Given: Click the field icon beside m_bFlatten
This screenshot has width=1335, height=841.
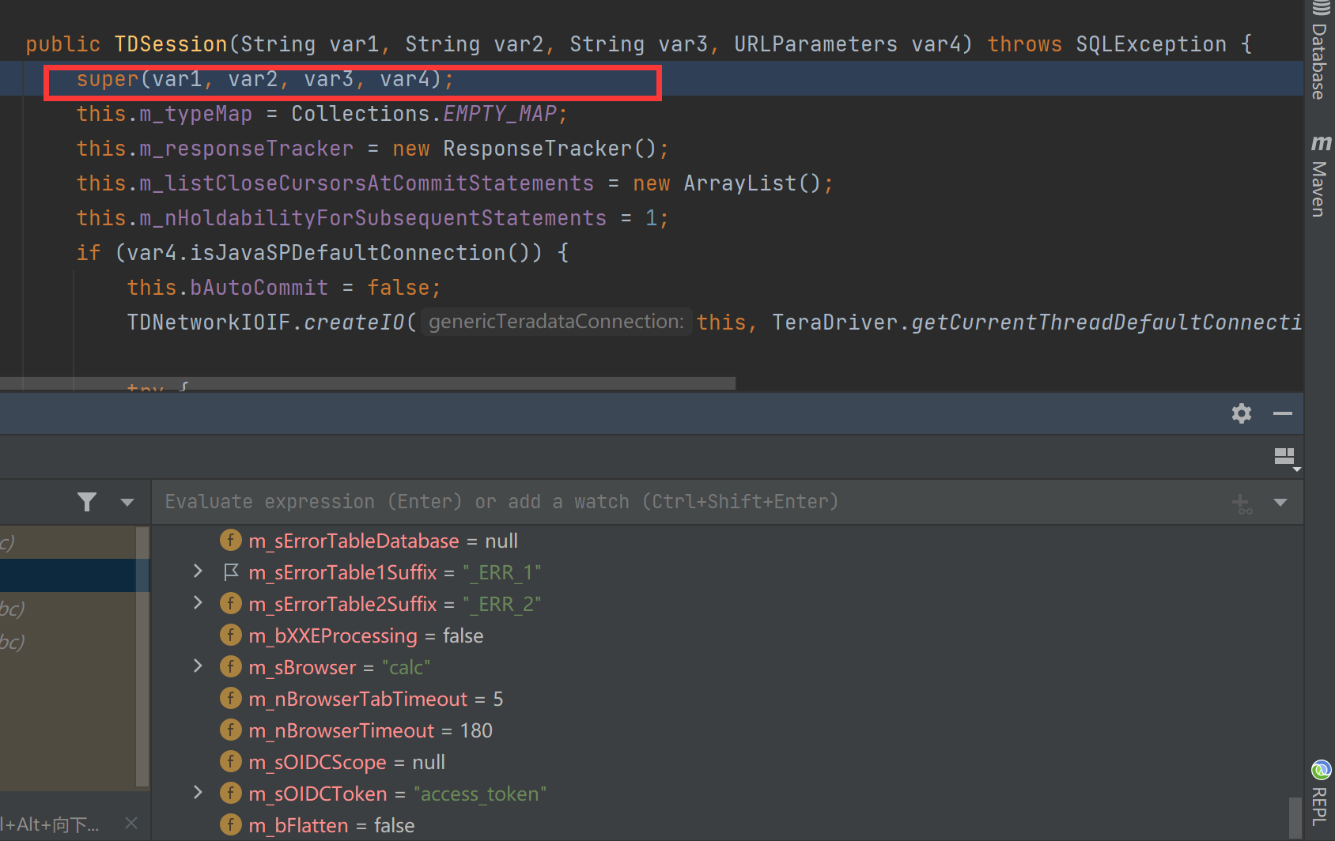Looking at the screenshot, I should click(x=230, y=824).
